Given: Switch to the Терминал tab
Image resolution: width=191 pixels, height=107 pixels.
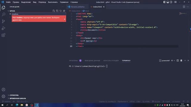Looking at the screenshot, I should [126, 61].
